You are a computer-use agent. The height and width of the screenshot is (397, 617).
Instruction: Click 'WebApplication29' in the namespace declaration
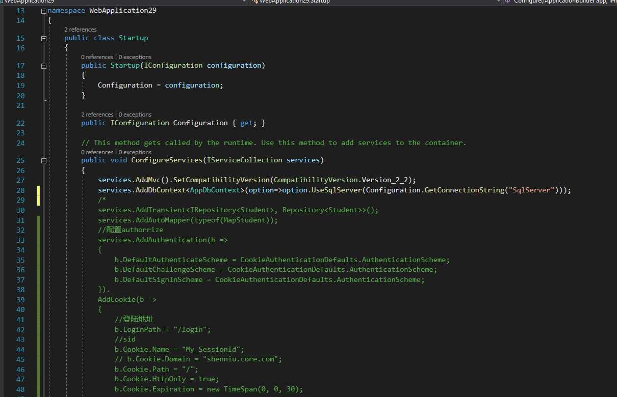(122, 11)
